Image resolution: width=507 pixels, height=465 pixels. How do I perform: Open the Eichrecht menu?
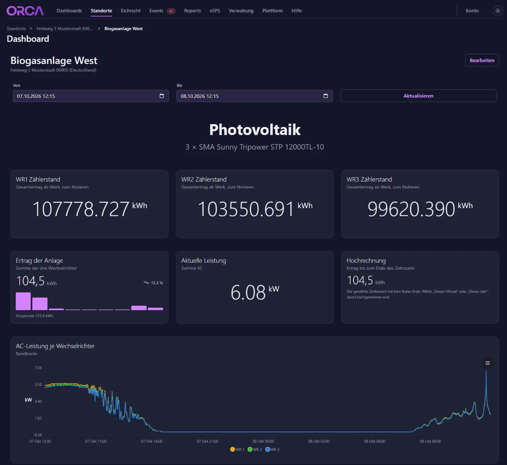pos(130,11)
